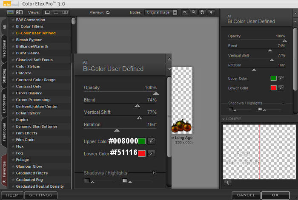Click the up arrow atop the right panel
Viewport: 298px width, 200px height.
click(x=295, y=14)
